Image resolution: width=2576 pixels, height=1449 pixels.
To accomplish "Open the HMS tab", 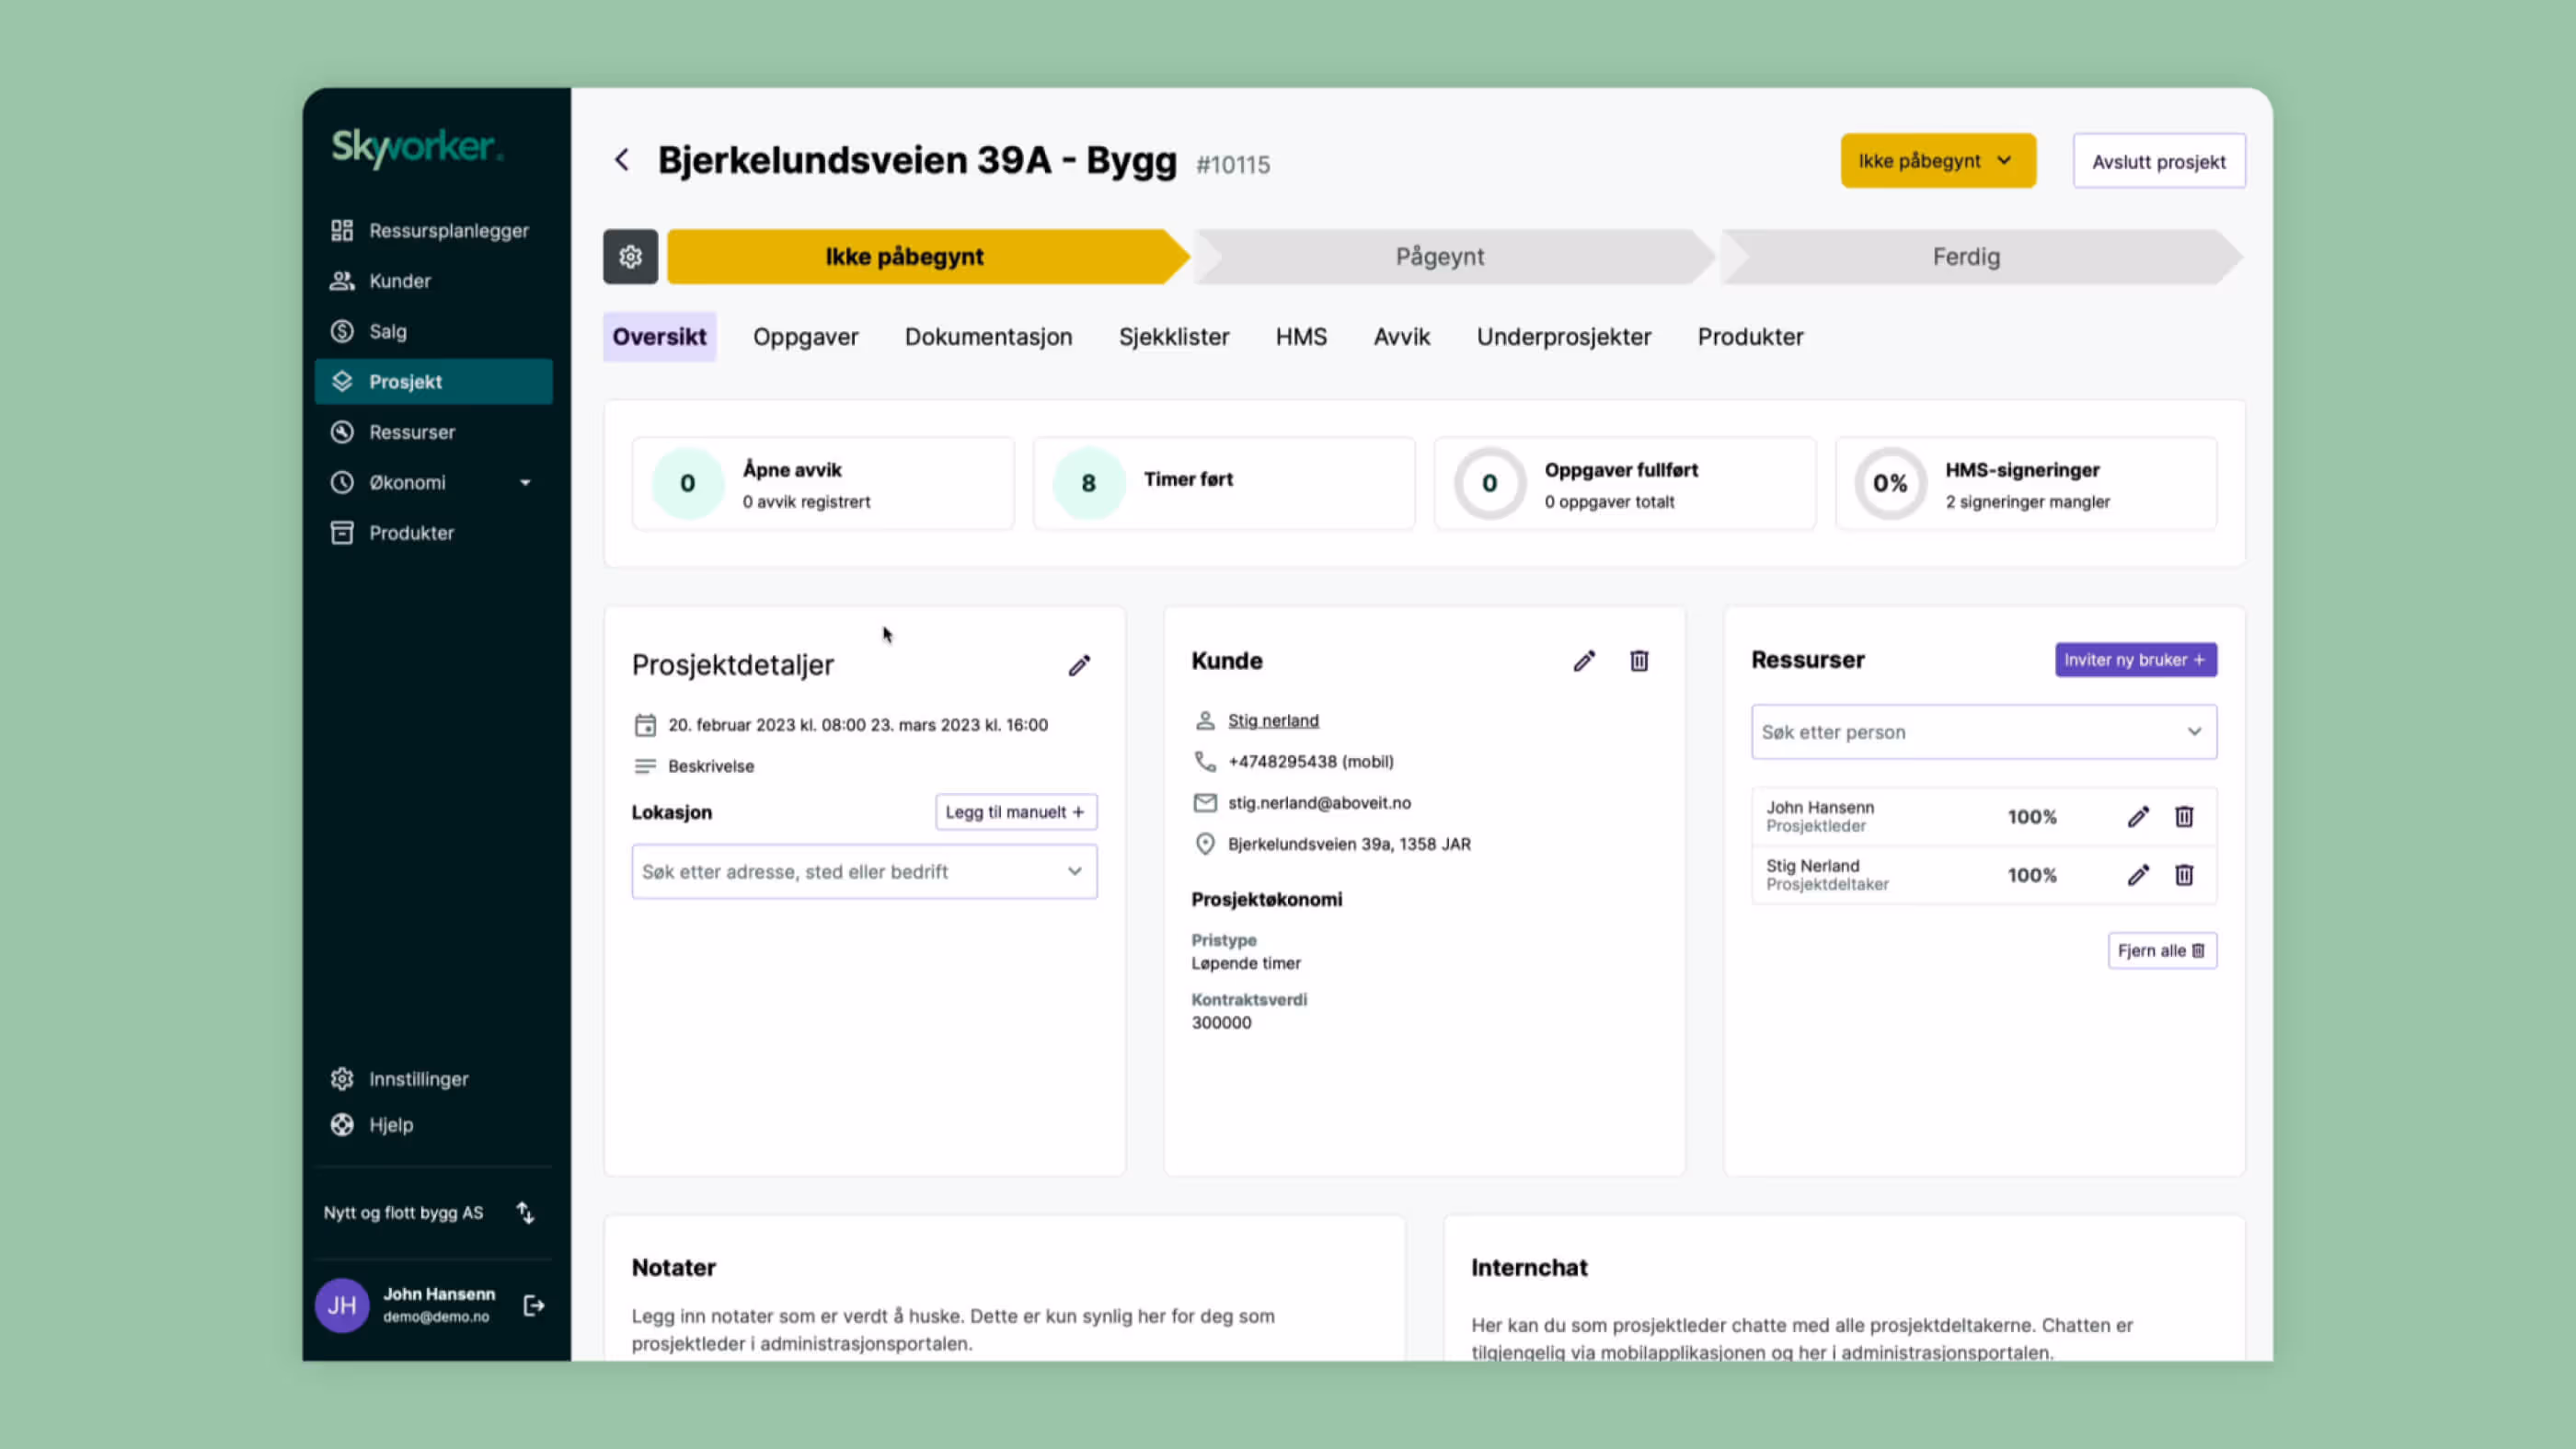I will tap(1300, 337).
